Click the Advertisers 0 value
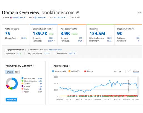This screenshot has width=143, height=113. 139,41
